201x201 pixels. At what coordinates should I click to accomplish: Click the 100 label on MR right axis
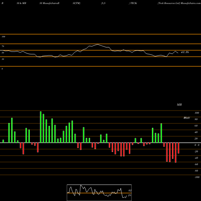coord(197,113)
